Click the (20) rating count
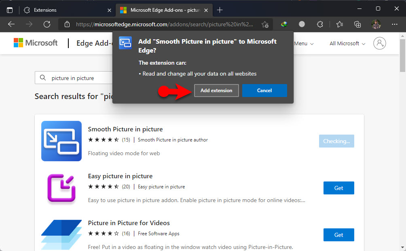Screen dimensions: 406x251 click(126, 187)
